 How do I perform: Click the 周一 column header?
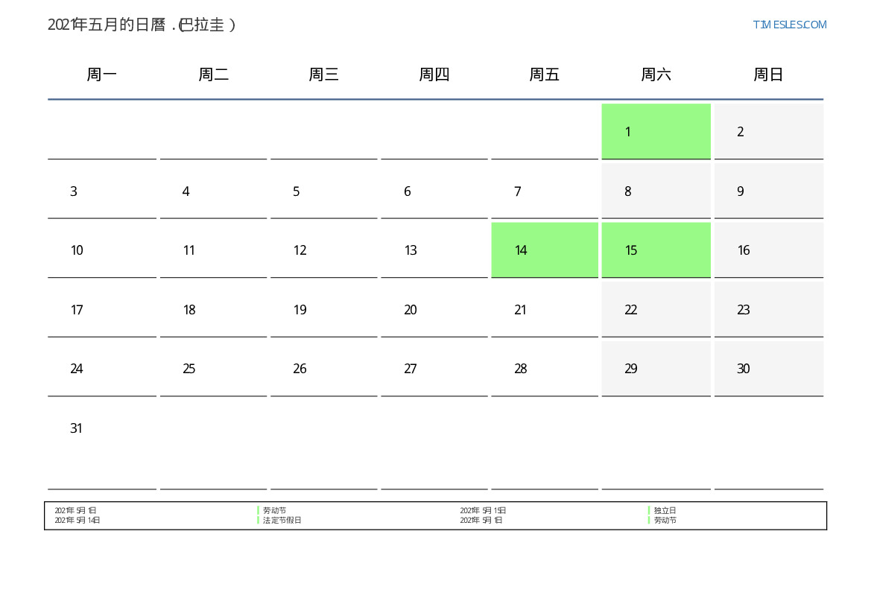tap(102, 74)
